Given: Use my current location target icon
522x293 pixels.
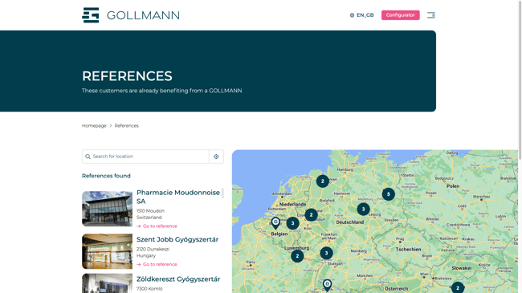Looking at the screenshot, I should click(216, 157).
